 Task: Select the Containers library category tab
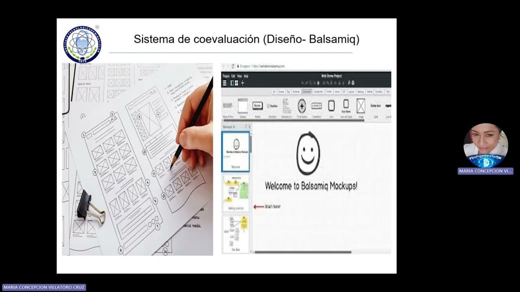pos(318,92)
